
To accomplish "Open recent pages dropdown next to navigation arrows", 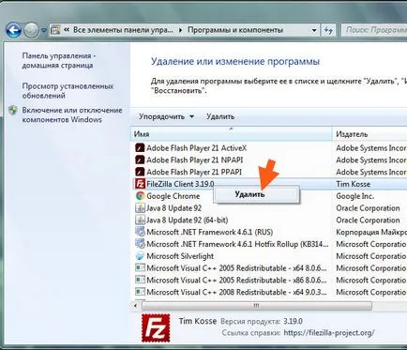I will (x=44, y=30).
